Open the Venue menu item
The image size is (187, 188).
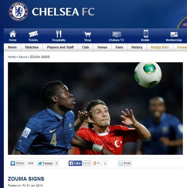(102, 47)
